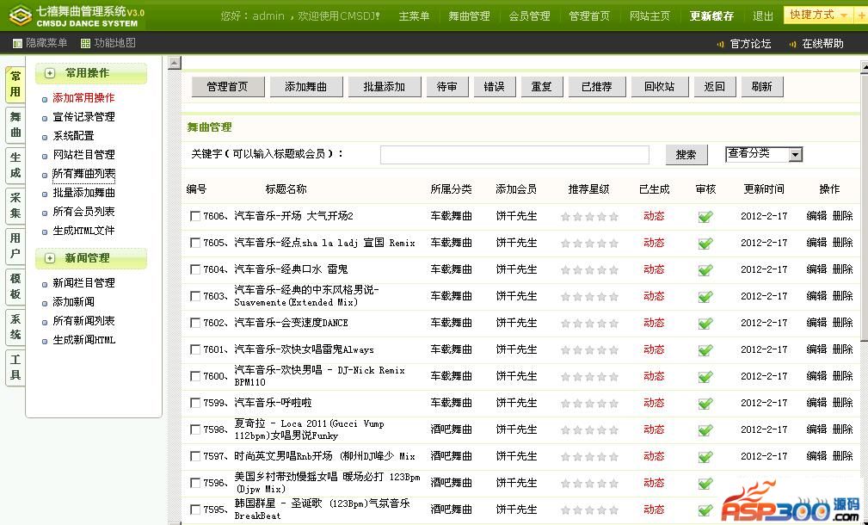Screen dimensions: 868x525
Task: Click the 隐藏菜单 hide-menu icon
Action: [18, 43]
